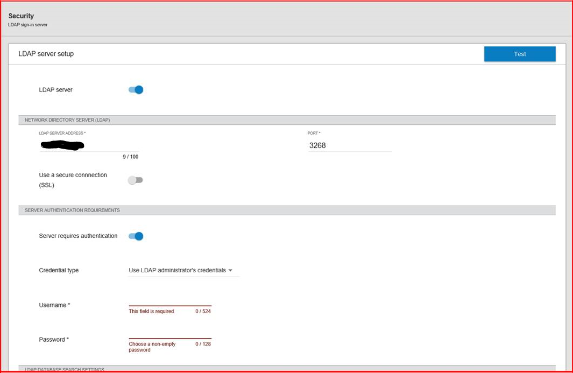Turn off Server requires authentication
Image resolution: width=573 pixels, height=373 pixels.
click(136, 236)
